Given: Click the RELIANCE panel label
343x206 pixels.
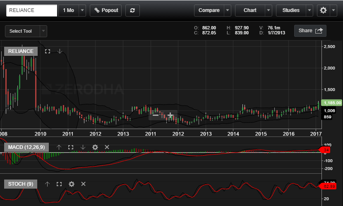Looking at the screenshot, I should (21, 51).
